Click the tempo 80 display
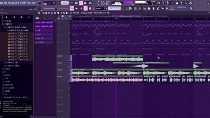This screenshot has width=210, height=118. tap(65, 3)
